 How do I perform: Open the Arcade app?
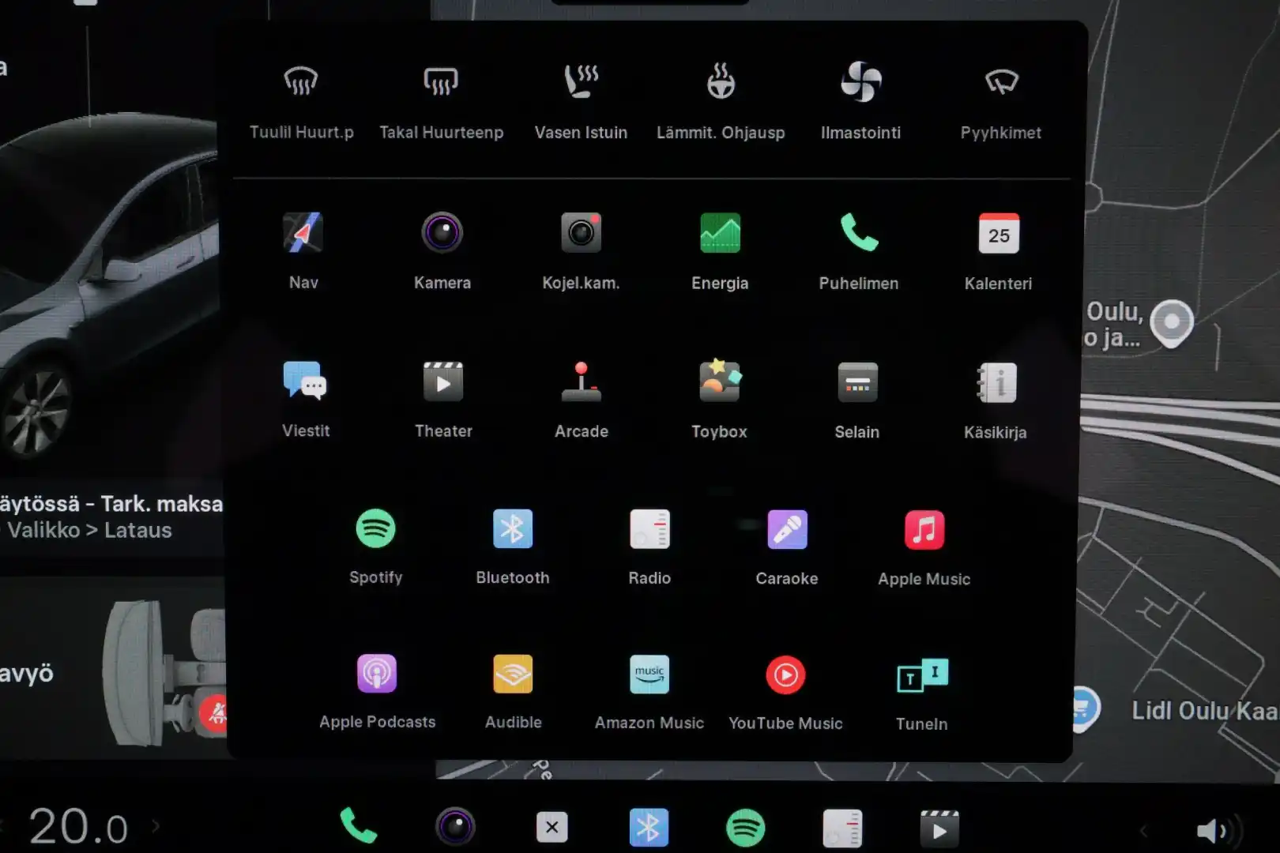pyautogui.click(x=582, y=400)
